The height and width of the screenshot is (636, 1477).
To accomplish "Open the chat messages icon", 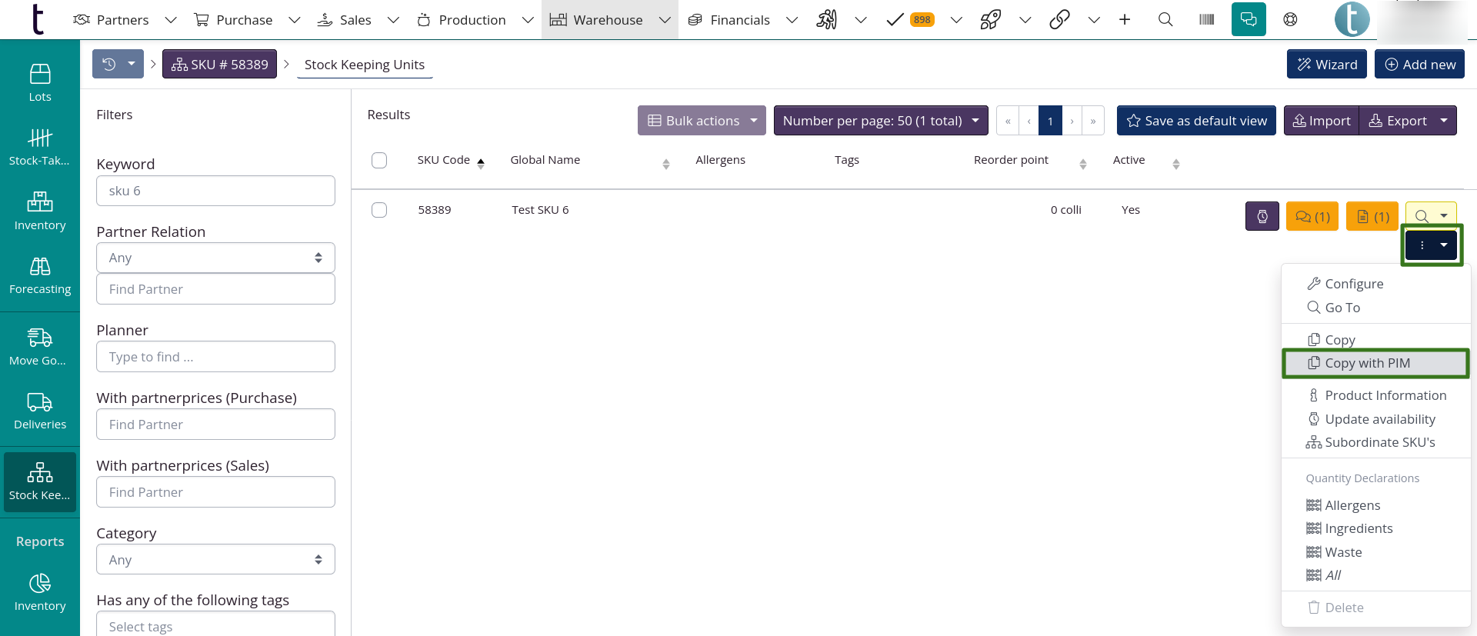I will pos(1248,20).
